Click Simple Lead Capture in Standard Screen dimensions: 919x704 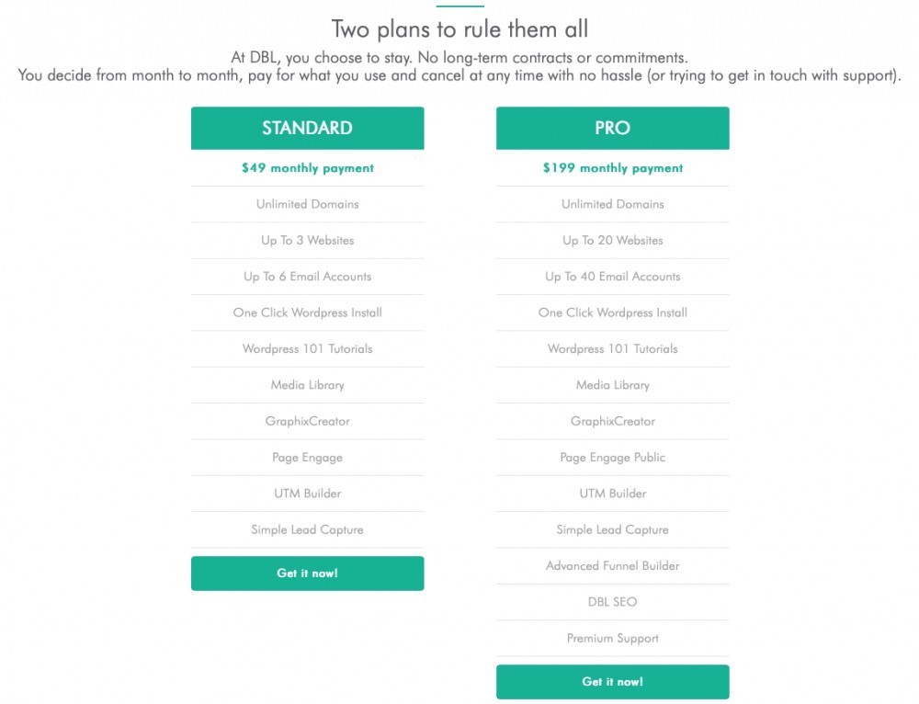pos(307,530)
